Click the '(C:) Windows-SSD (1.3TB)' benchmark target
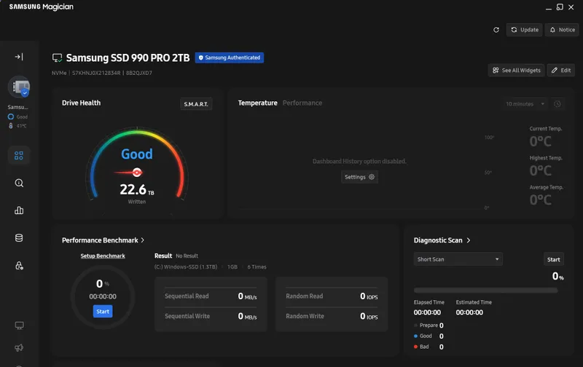The height and width of the screenshot is (367, 583). point(186,267)
